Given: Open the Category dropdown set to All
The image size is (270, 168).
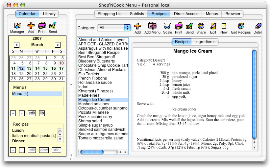Looking at the screenshot, I should click(x=114, y=28).
